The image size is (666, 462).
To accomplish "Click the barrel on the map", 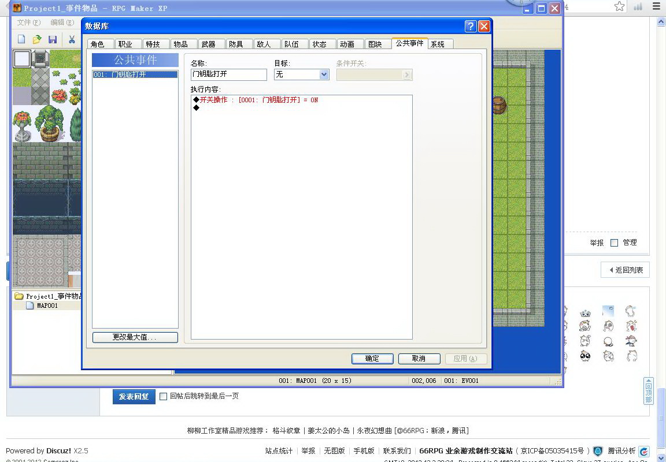I will tap(499, 105).
